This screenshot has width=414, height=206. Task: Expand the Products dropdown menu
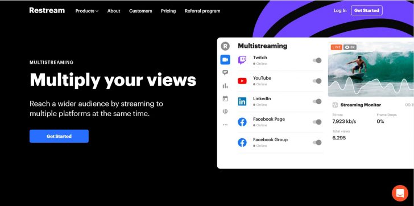coord(87,11)
